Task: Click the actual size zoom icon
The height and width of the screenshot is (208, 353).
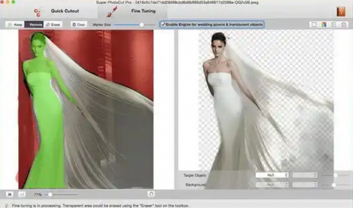Action: [22, 194]
